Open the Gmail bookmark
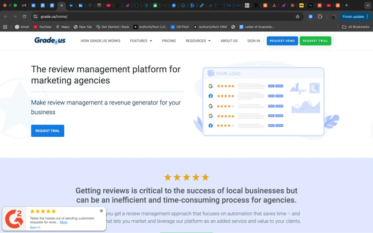The image size is (373, 233). [22, 27]
